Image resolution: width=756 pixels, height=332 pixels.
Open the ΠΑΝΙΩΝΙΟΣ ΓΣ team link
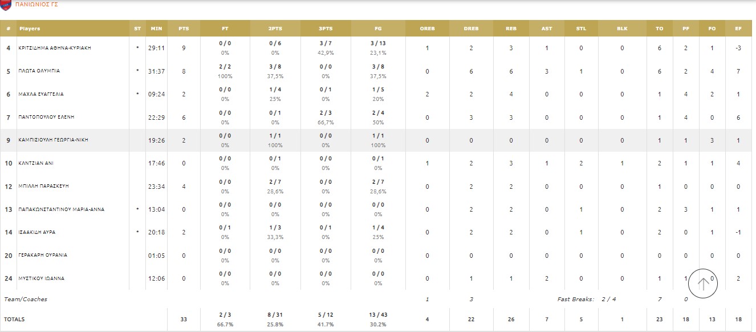point(36,4)
